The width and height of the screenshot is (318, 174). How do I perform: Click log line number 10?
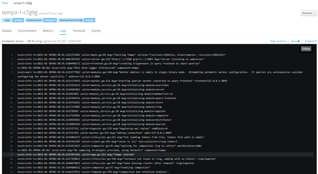[11, 98]
